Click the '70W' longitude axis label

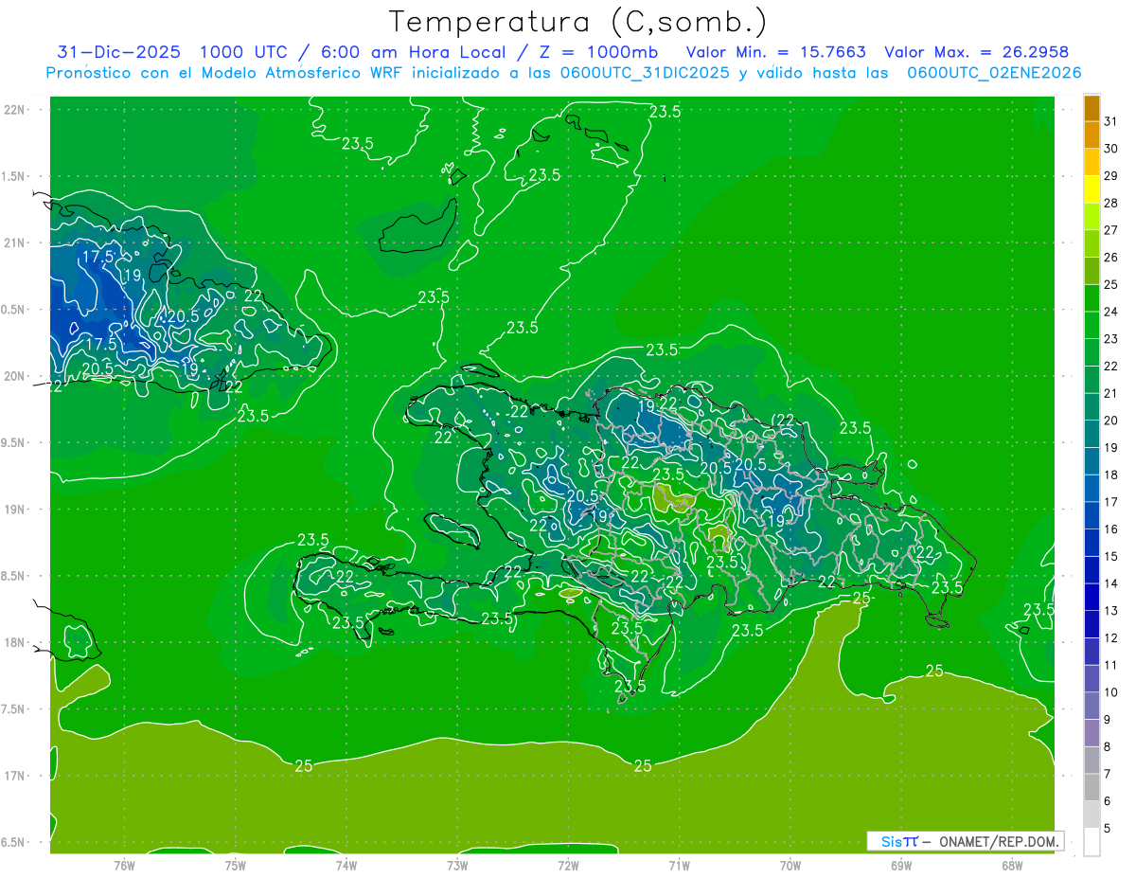[790, 865]
